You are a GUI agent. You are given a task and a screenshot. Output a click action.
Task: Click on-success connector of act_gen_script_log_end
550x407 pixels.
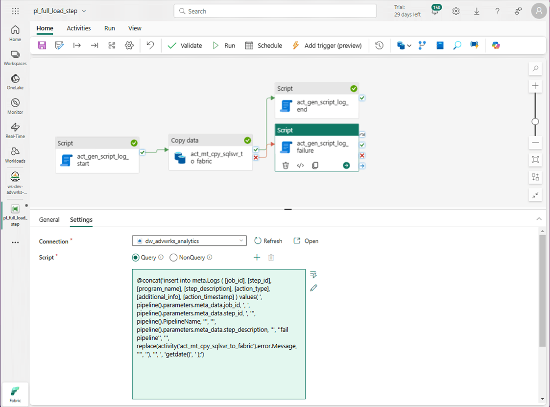pyautogui.click(x=362, y=98)
